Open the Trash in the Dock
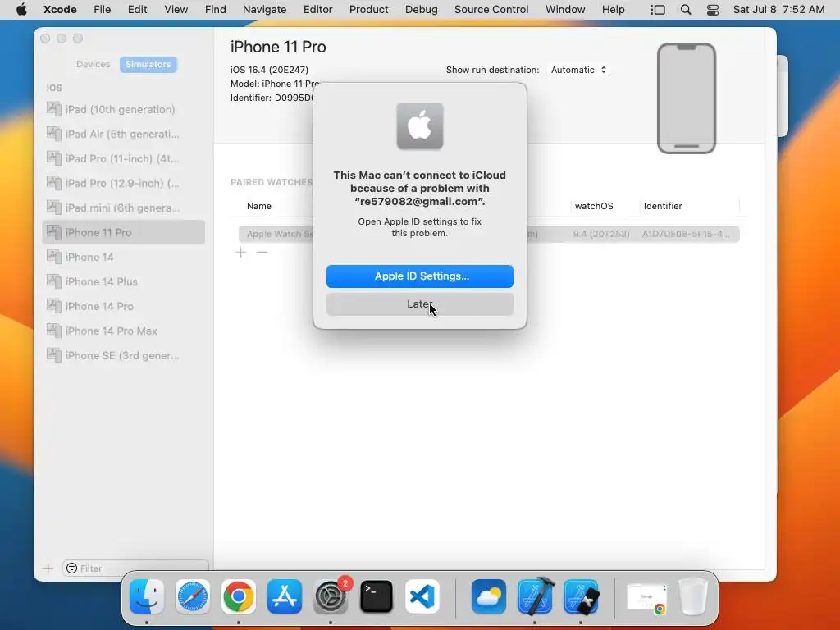 coord(693,596)
